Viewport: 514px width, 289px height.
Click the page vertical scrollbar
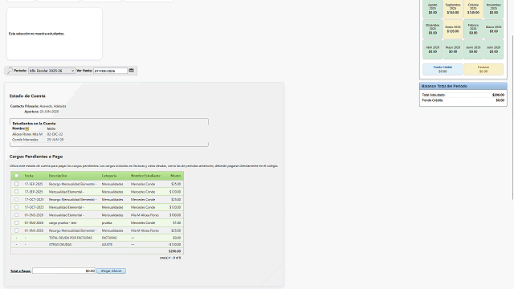click(x=512, y=118)
